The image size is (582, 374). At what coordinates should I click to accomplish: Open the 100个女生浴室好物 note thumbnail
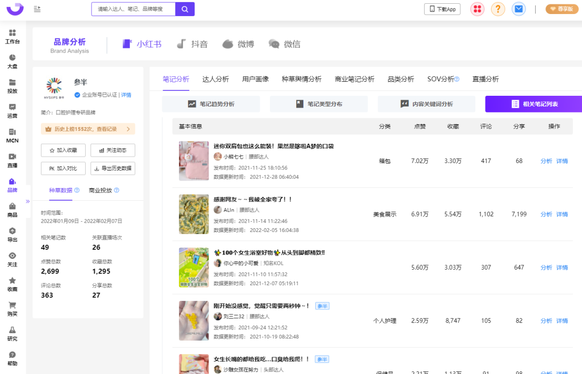pos(194,267)
